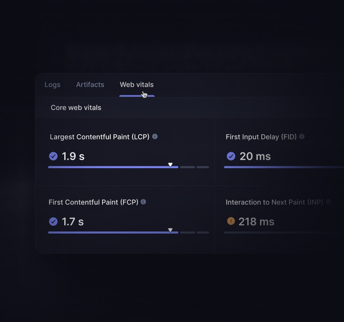Click the LCP passed checkmark icon
This screenshot has height=322, width=344.
point(53,156)
